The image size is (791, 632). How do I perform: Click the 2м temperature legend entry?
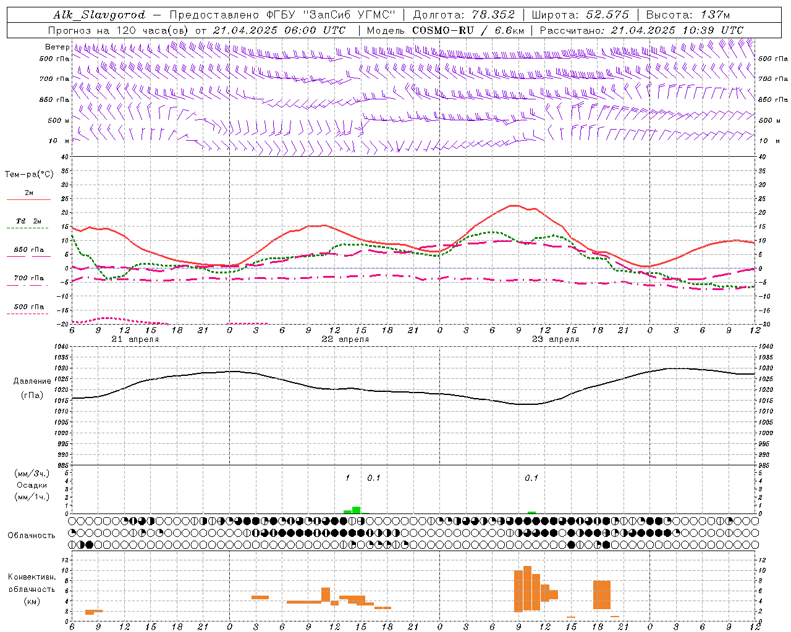29,193
